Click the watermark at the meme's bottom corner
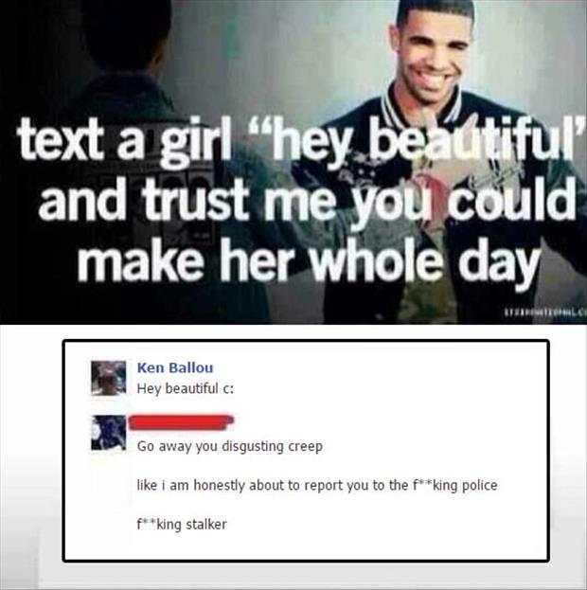The image size is (587, 590). [x=545, y=312]
